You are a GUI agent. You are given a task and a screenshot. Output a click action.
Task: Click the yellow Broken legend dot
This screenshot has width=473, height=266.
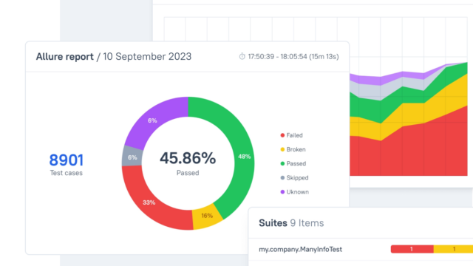282,149
